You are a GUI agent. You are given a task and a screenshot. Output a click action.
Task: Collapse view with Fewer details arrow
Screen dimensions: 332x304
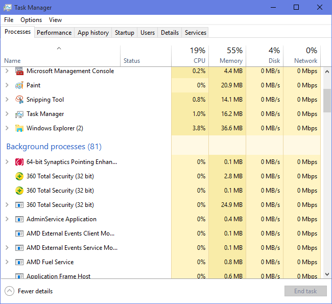coord(9,291)
